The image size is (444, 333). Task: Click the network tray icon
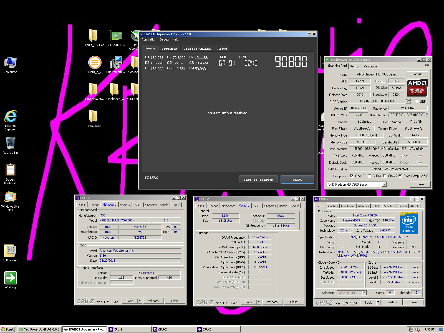(x=411, y=329)
